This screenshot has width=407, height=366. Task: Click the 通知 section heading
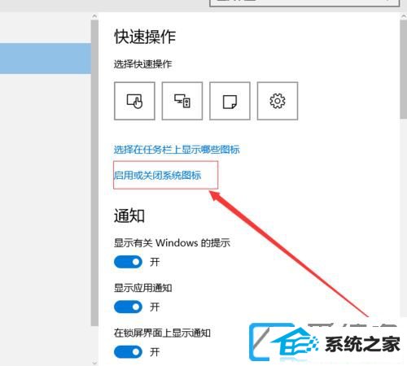pyautogui.click(x=129, y=216)
